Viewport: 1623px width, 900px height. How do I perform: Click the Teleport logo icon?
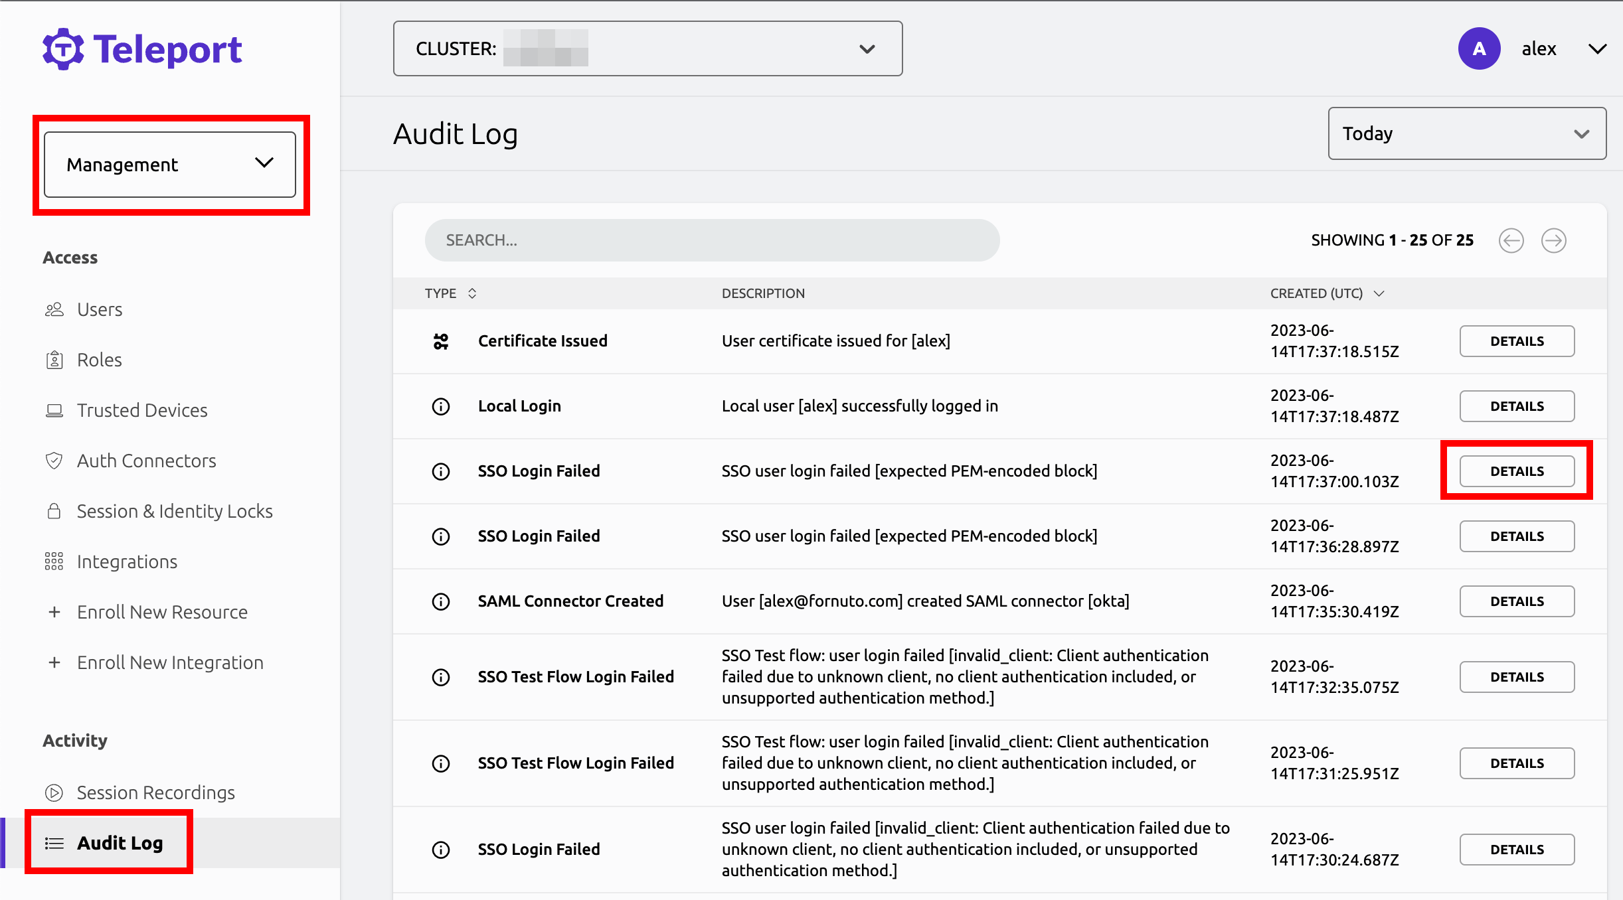[62, 48]
